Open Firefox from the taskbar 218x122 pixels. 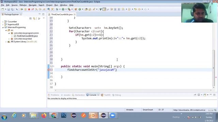[x=44, y=115]
